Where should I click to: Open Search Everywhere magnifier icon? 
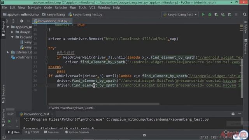(245, 14)
